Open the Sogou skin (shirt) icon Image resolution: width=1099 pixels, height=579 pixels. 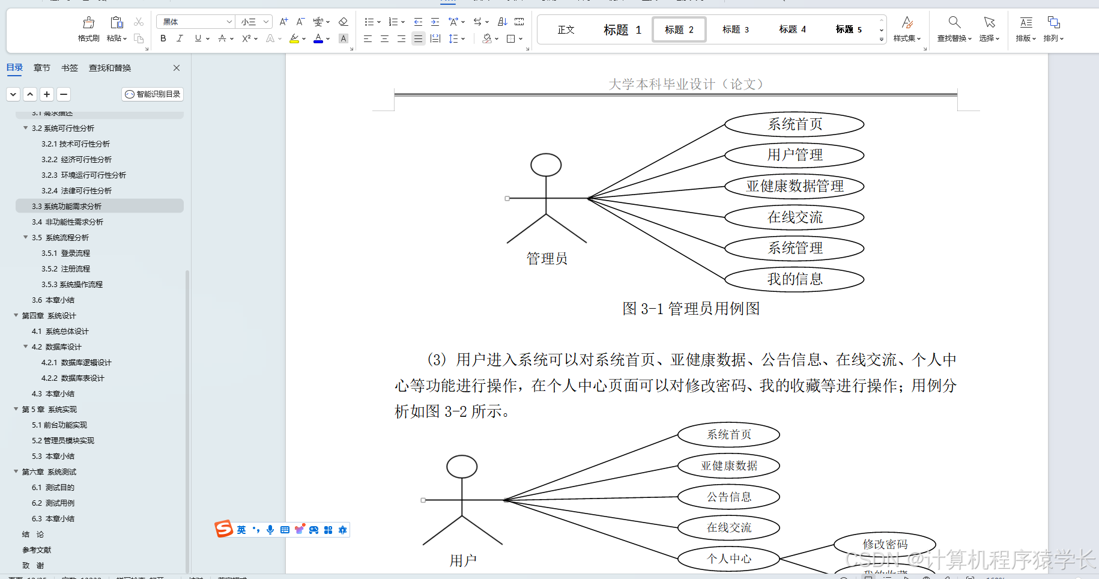point(299,530)
